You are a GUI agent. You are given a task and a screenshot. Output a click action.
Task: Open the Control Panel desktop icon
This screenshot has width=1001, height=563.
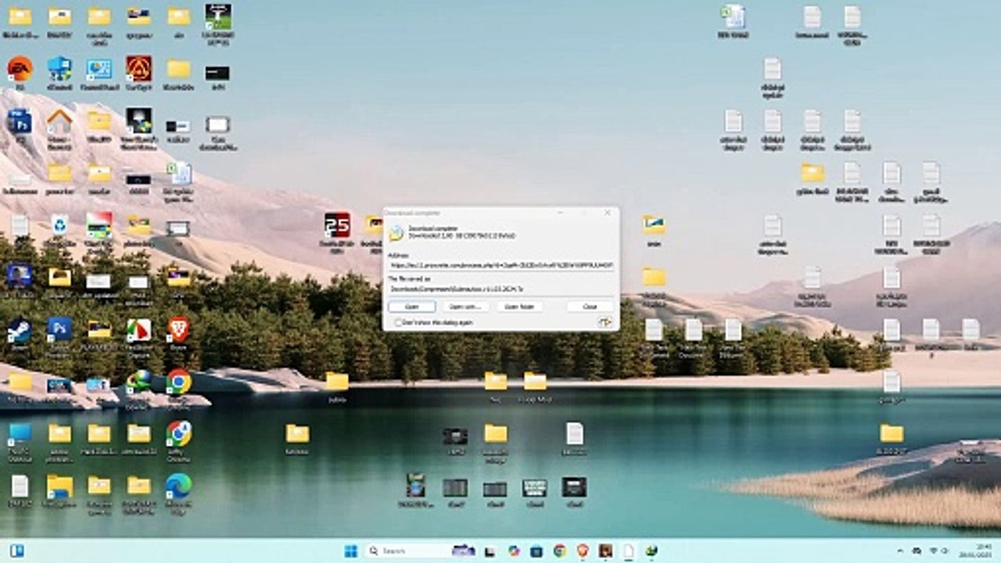99,69
